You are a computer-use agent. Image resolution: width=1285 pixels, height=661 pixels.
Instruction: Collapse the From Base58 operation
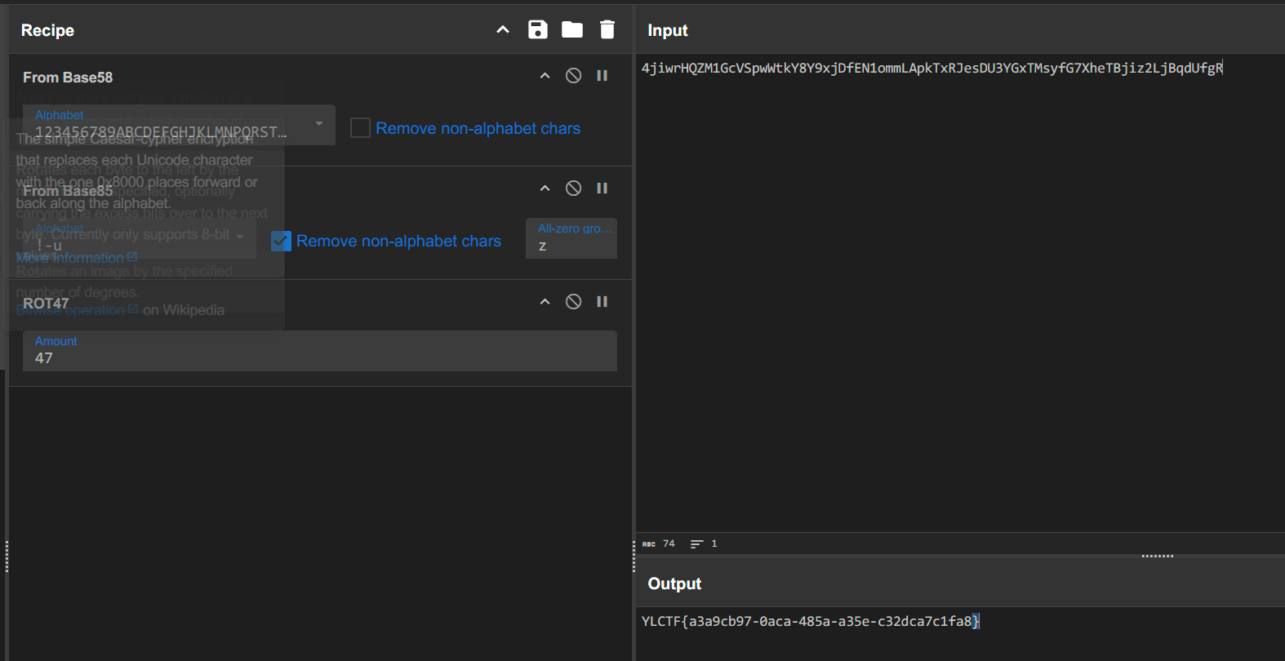pos(545,76)
